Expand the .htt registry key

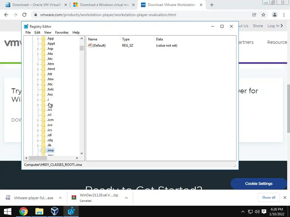point(38,74)
